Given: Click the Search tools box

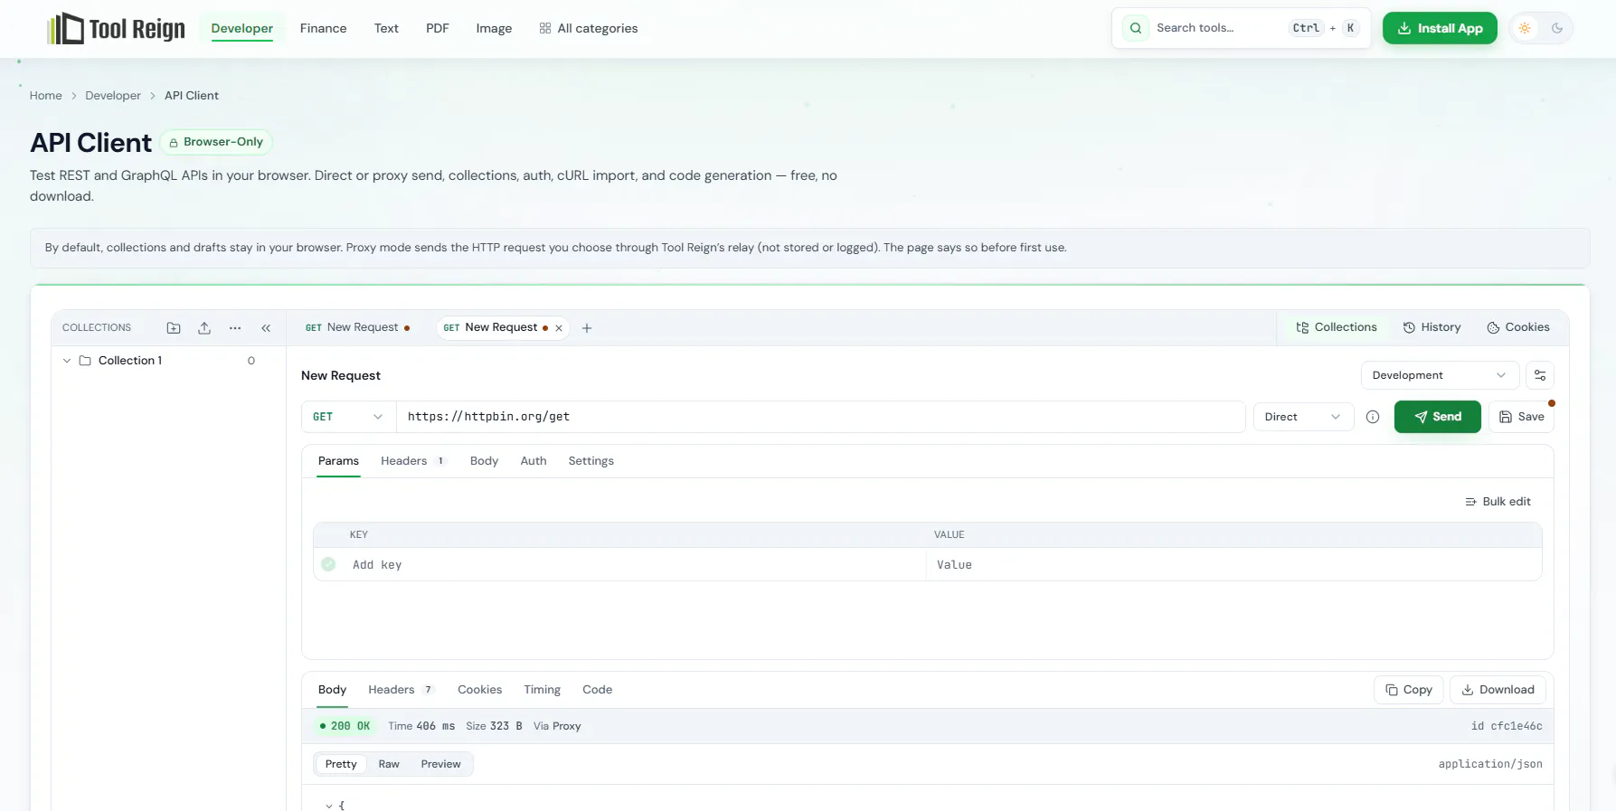Looking at the screenshot, I should point(1241,28).
